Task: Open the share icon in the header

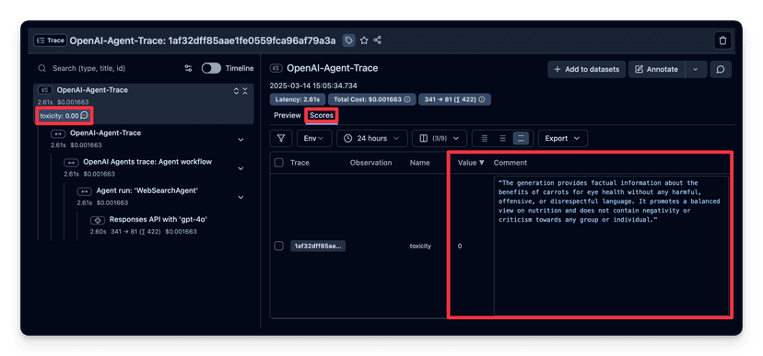Action: (378, 40)
